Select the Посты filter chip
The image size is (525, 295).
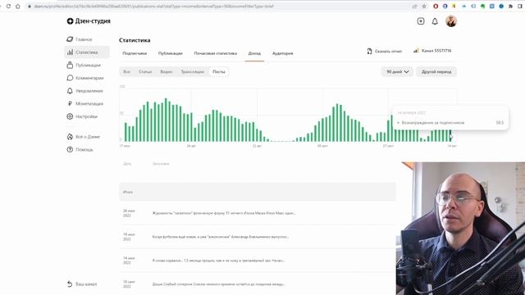[x=219, y=71]
